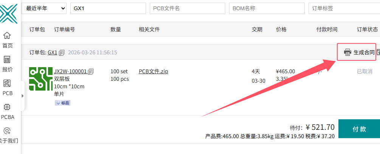Click the 订单标签 input field
This screenshot has height=154, width=380.
(x=344, y=8)
